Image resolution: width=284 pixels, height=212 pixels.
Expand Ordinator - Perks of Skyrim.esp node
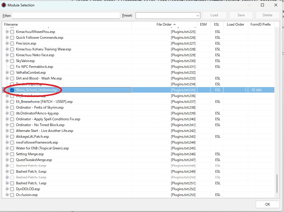point(7,107)
